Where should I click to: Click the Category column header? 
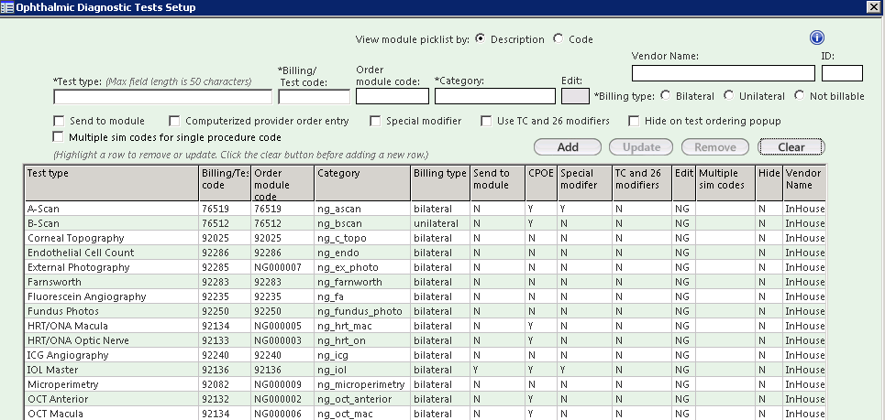pyautogui.click(x=362, y=183)
